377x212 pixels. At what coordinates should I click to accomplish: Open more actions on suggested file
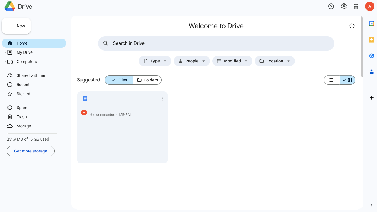[x=162, y=99]
